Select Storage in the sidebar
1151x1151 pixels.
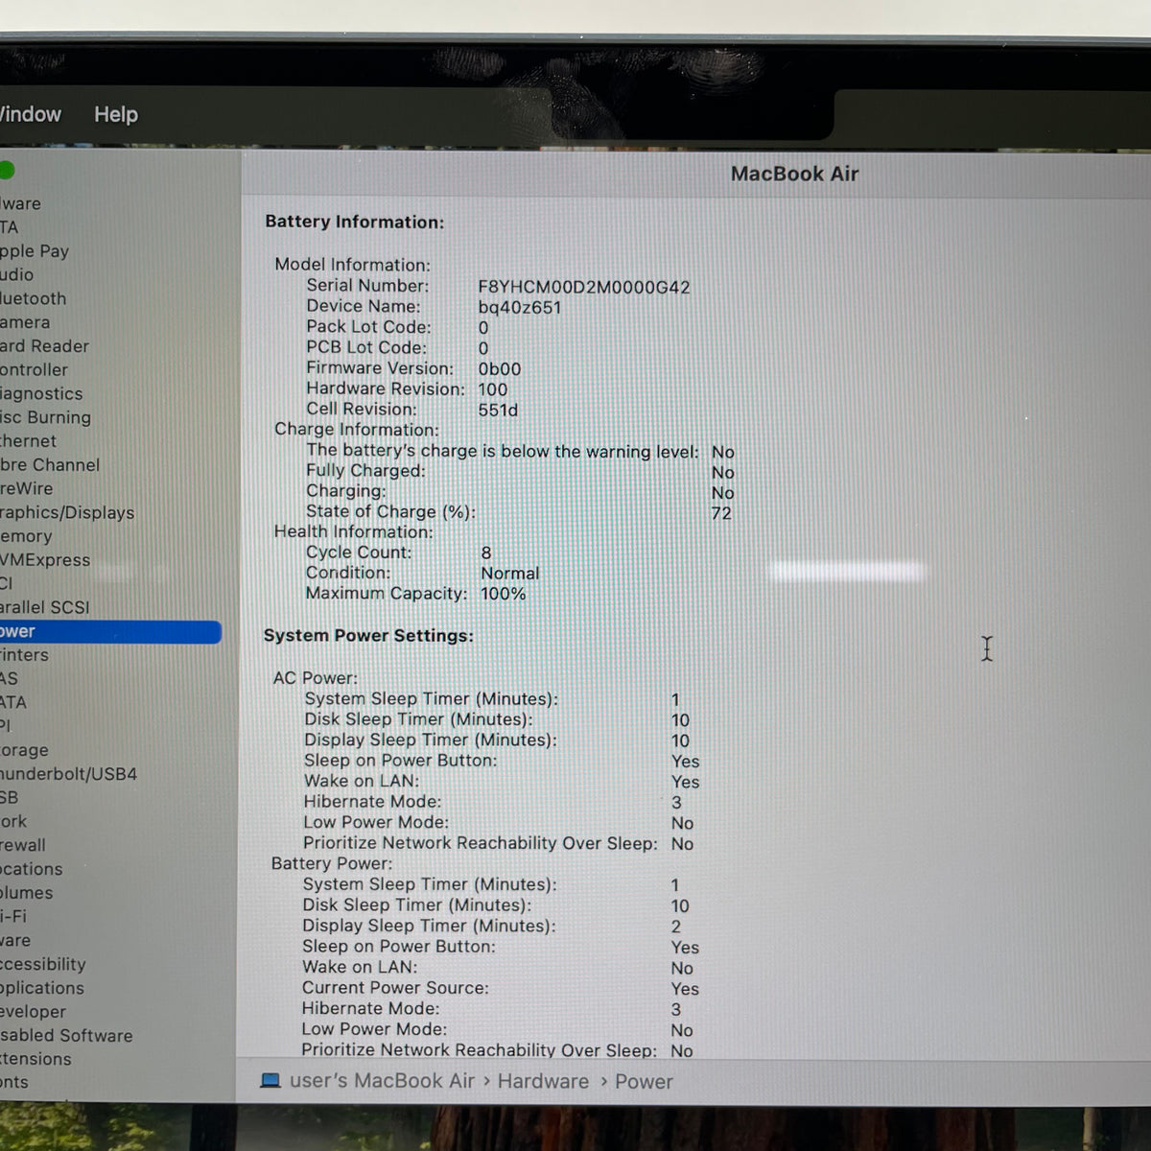tap(24, 750)
